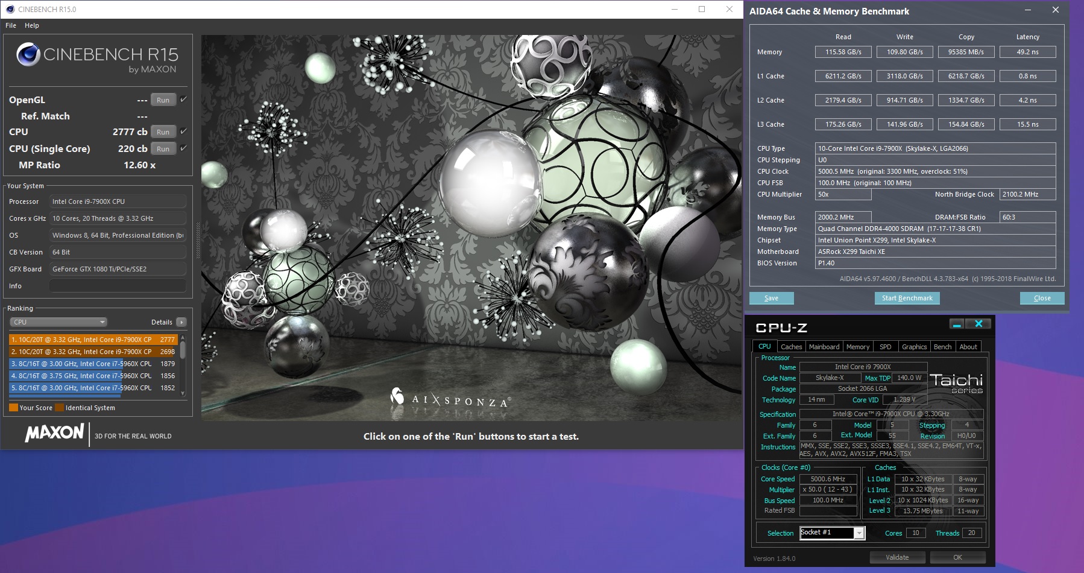Toggle the CPU (Single Core) test checkbox

pyautogui.click(x=184, y=148)
